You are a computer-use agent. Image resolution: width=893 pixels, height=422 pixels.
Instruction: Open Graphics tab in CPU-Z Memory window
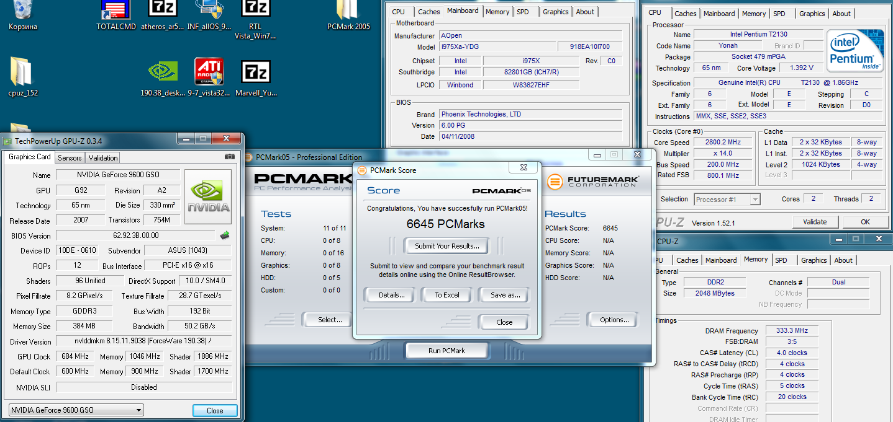(814, 260)
